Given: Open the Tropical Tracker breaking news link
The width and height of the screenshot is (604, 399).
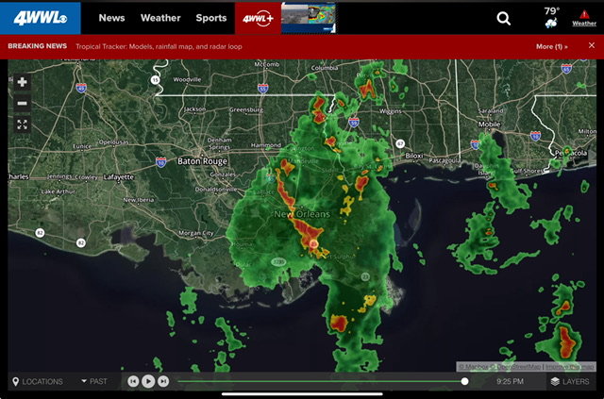Looking at the screenshot, I should click(x=159, y=46).
